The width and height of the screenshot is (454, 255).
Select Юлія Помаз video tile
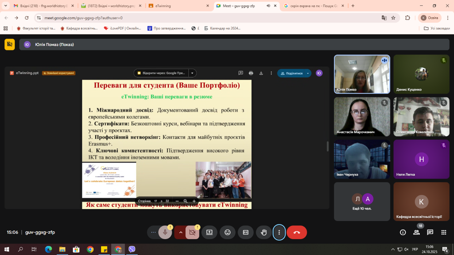(x=362, y=74)
